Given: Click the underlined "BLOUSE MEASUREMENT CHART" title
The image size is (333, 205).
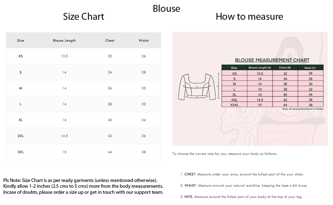Looking at the screenshot, I should [x=272, y=60].
